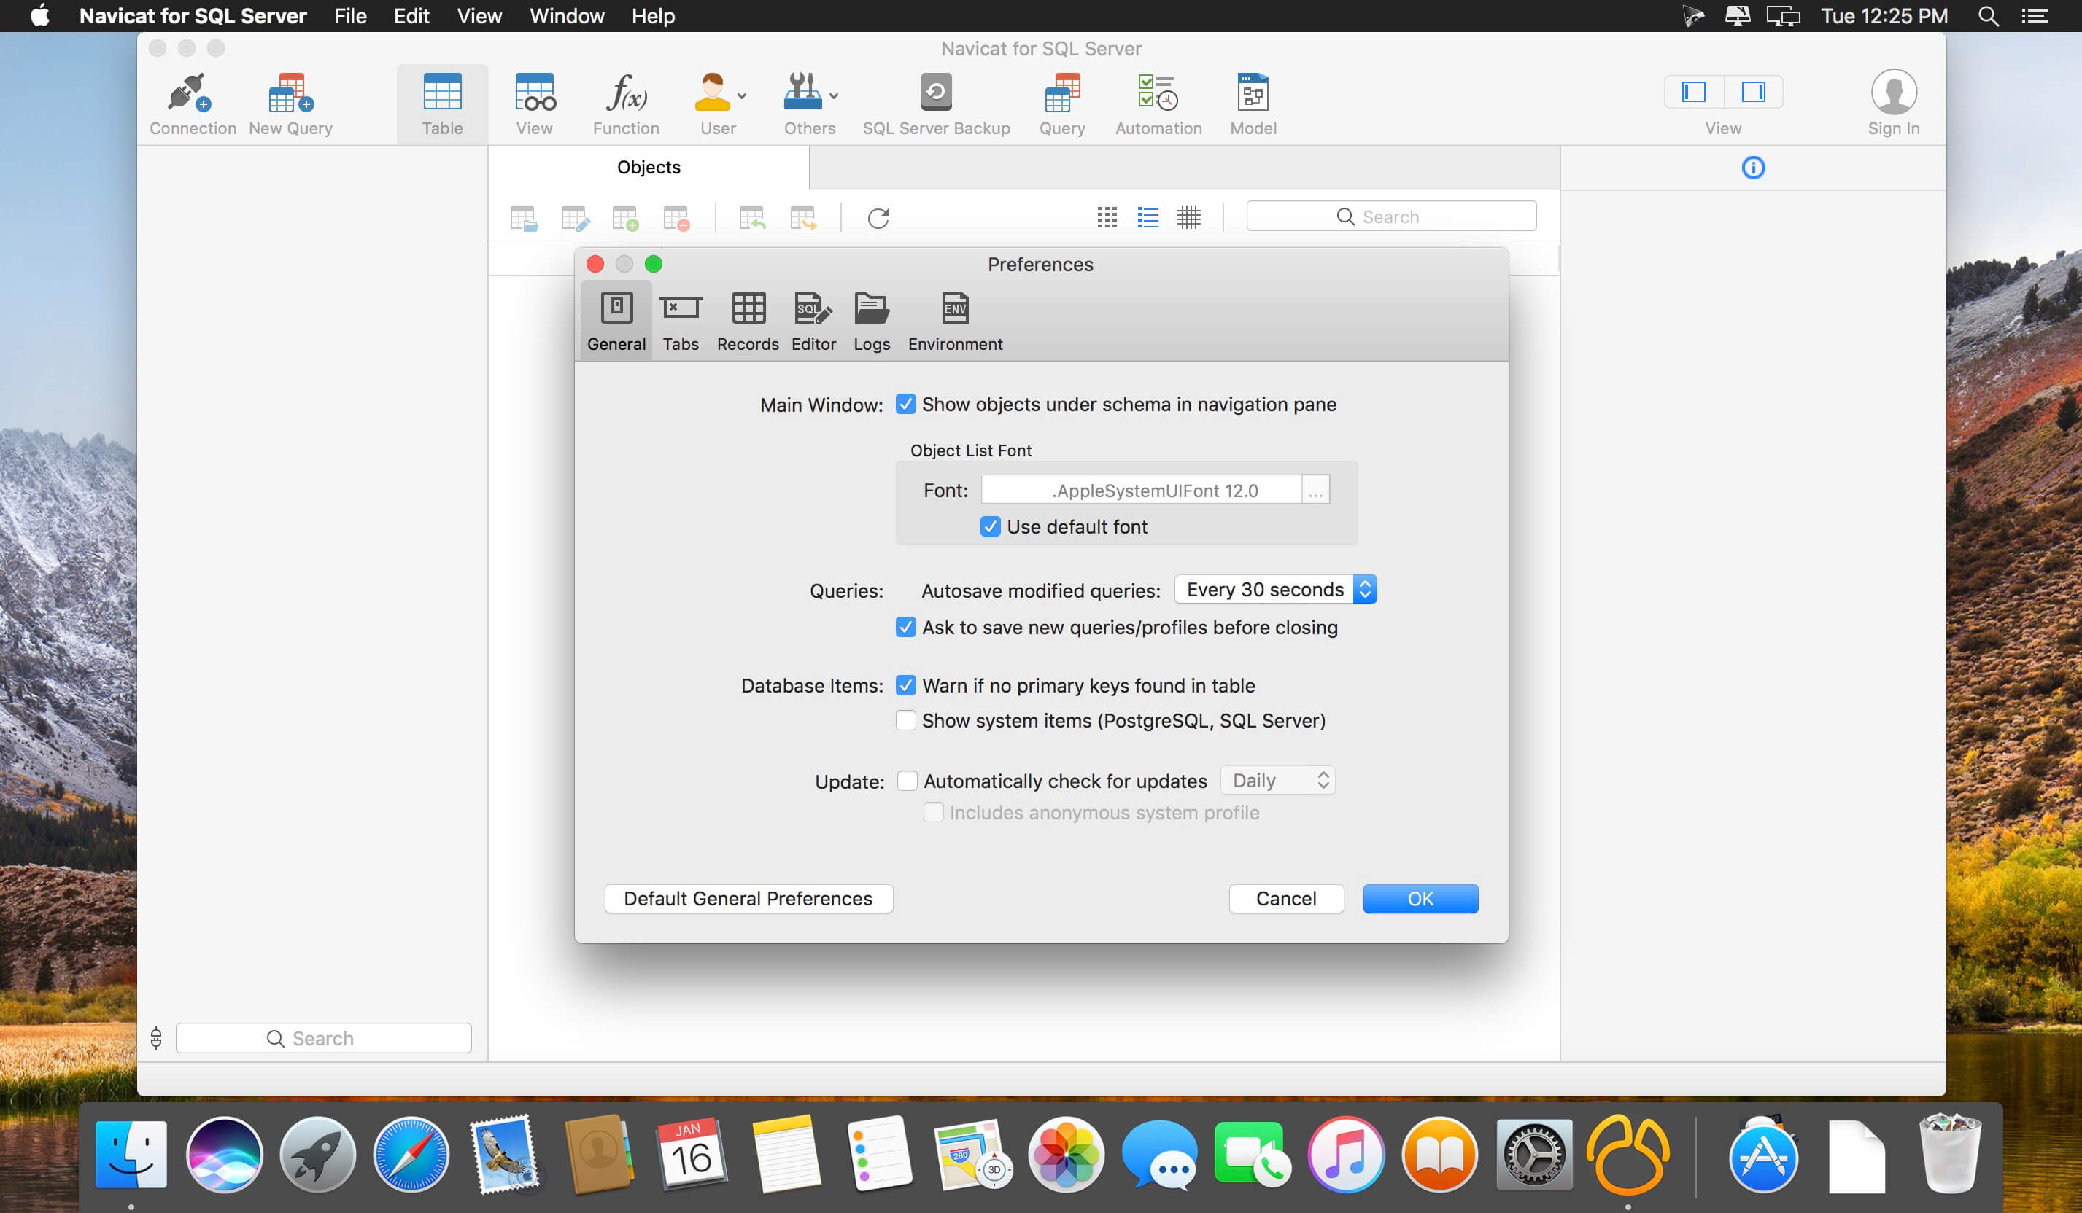Click Default General Preferences button
Image resolution: width=2082 pixels, height=1213 pixels.
click(747, 898)
